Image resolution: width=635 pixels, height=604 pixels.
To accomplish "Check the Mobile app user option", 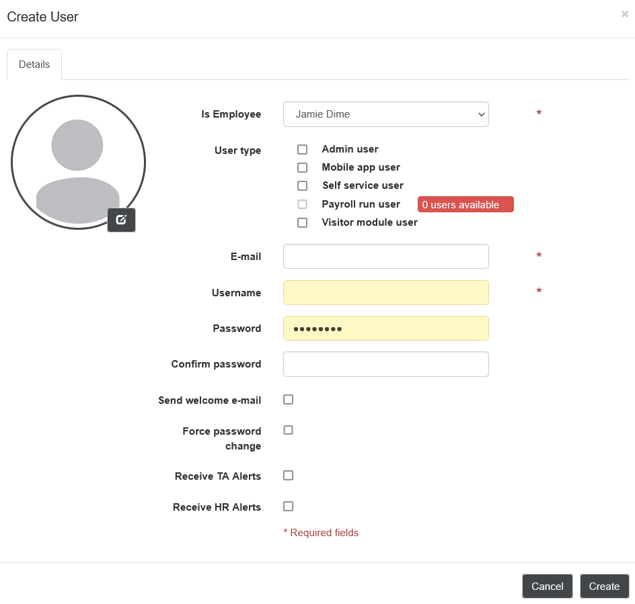I will [x=302, y=167].
